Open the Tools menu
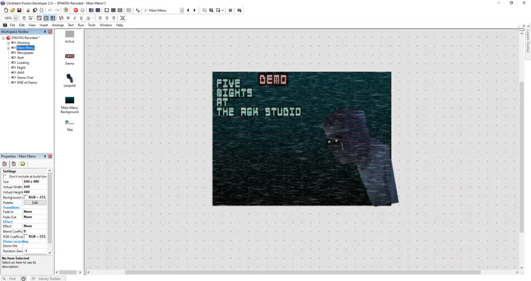Screen dimensions: 531x281 pos(92,25)
